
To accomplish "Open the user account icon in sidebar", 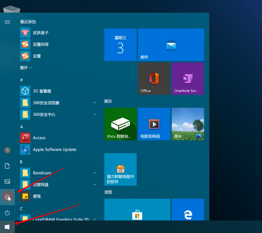I will (x=7, y=150).
